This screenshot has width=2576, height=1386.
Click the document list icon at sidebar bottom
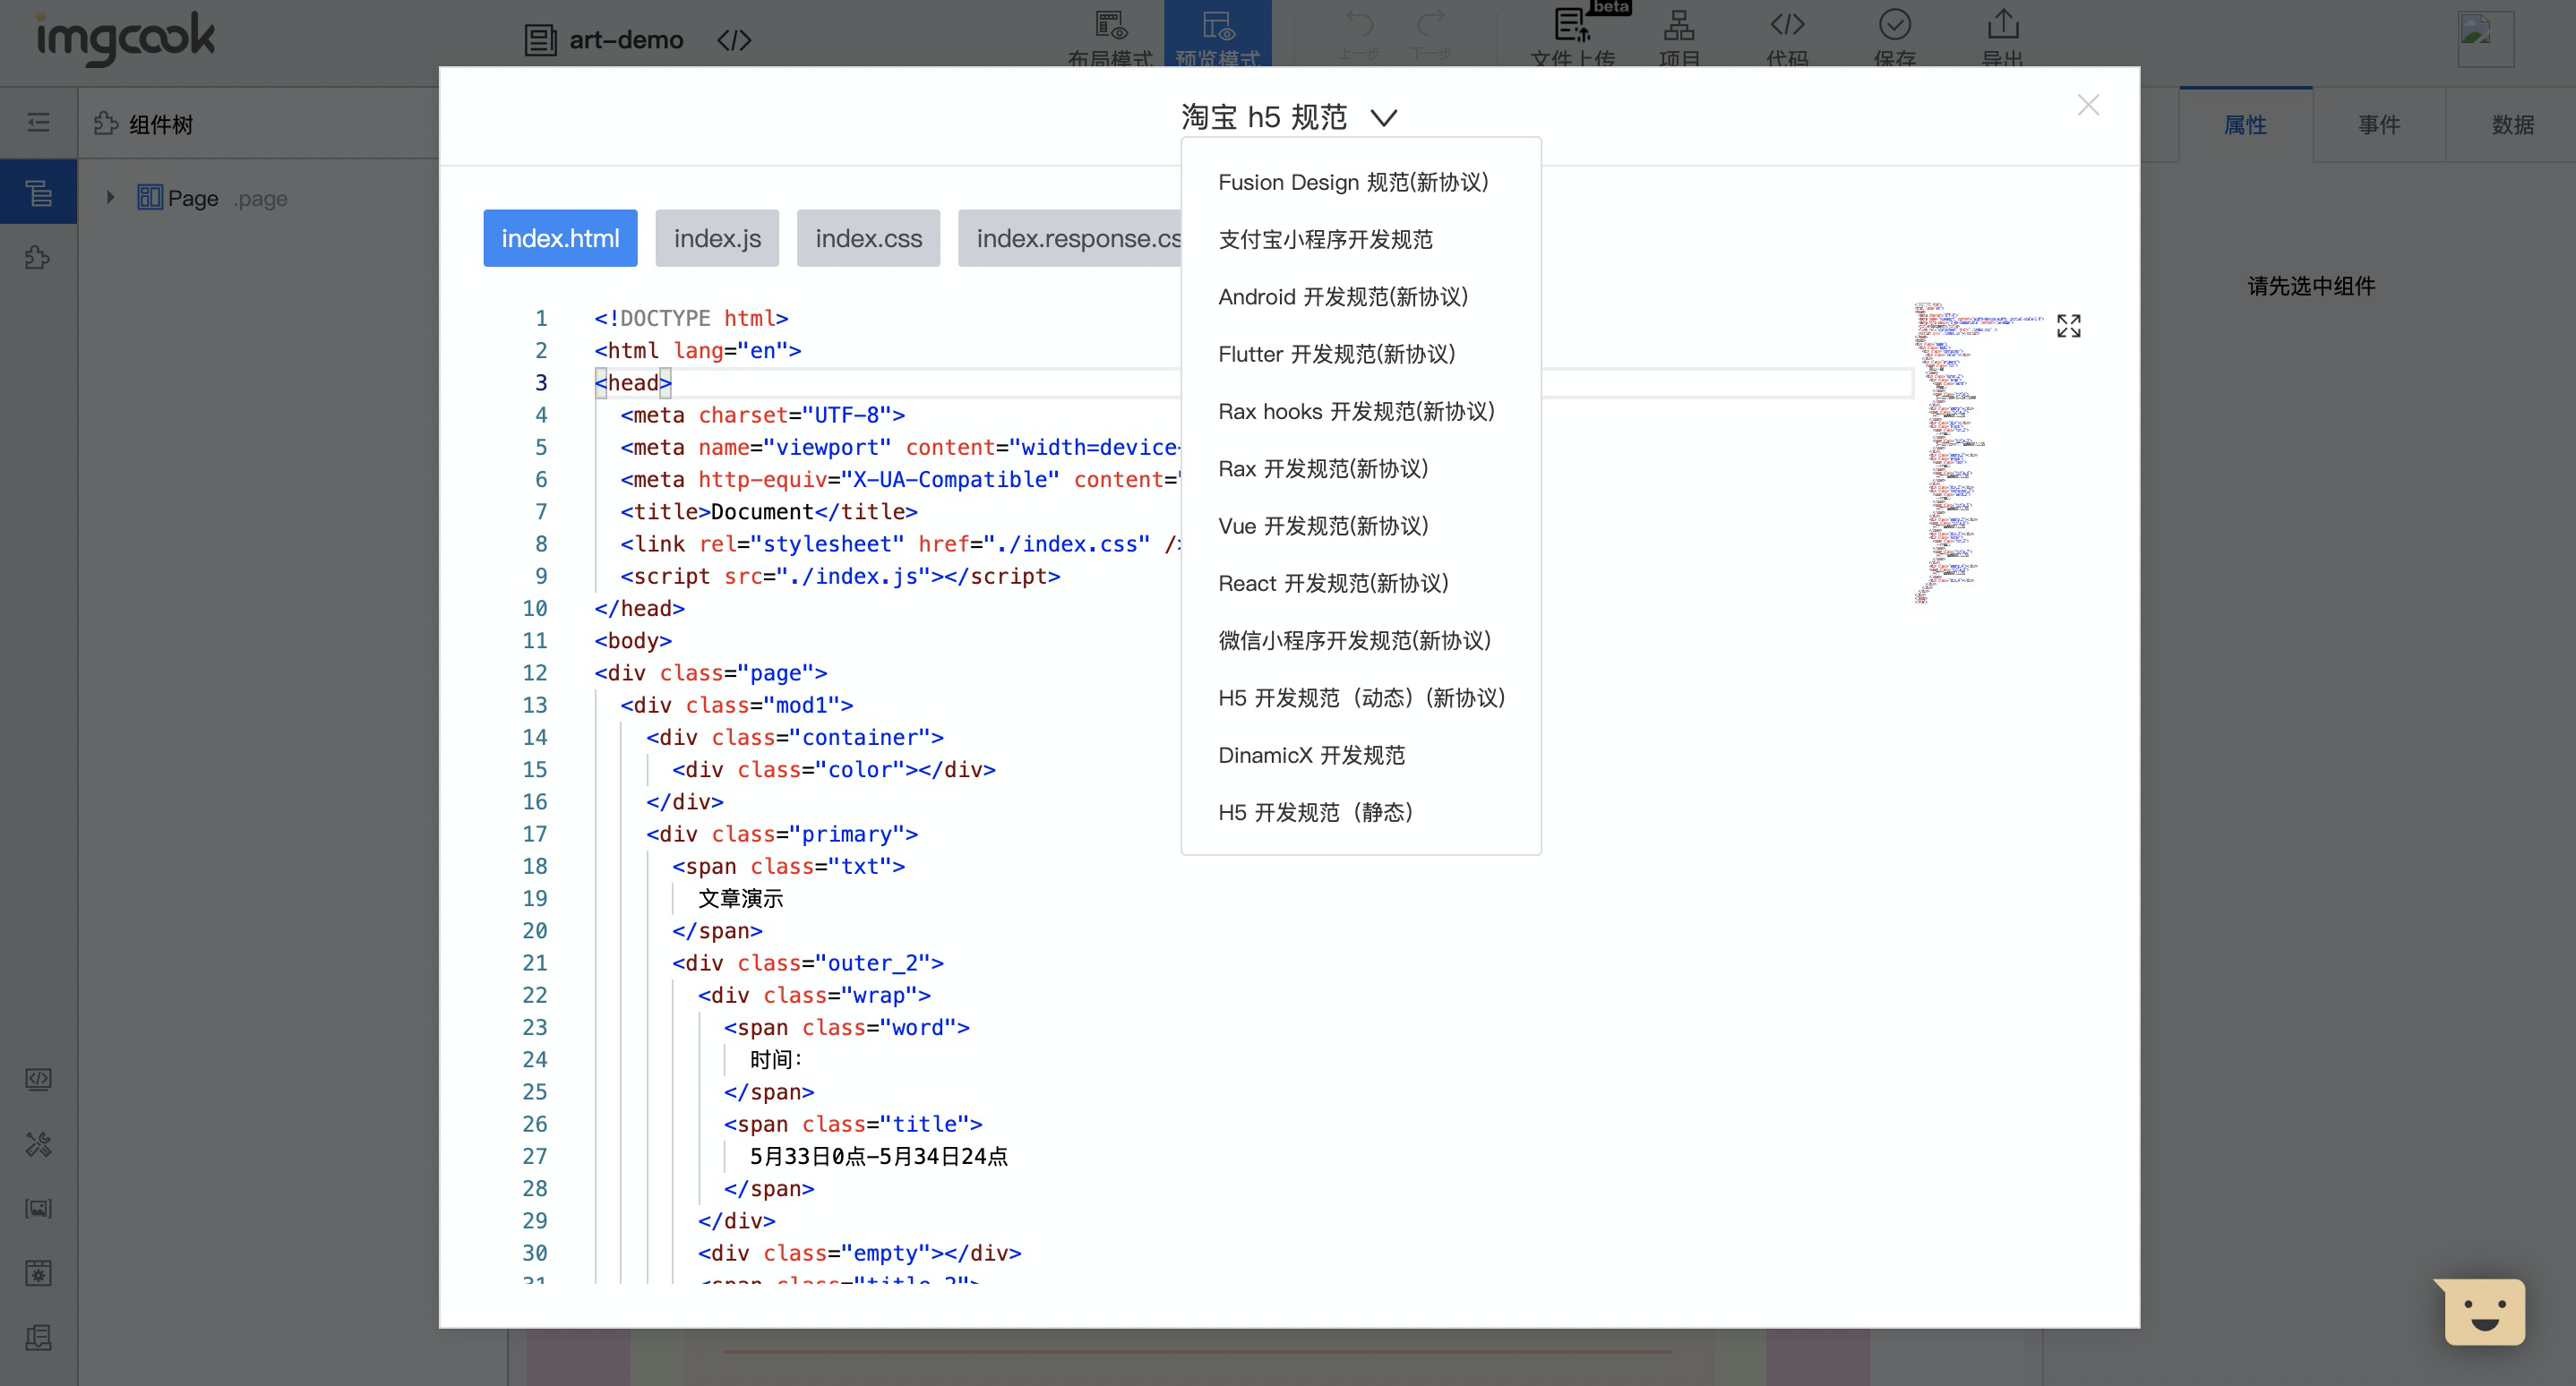click(38, 1338)
